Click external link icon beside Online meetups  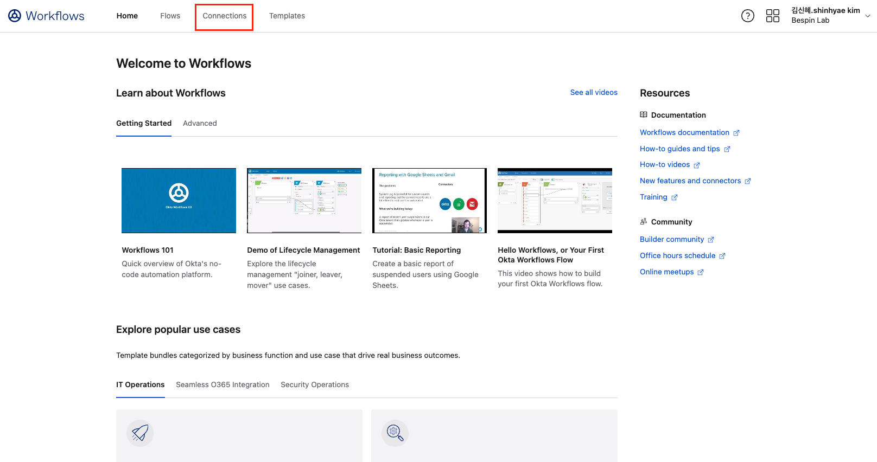[701, 272]
